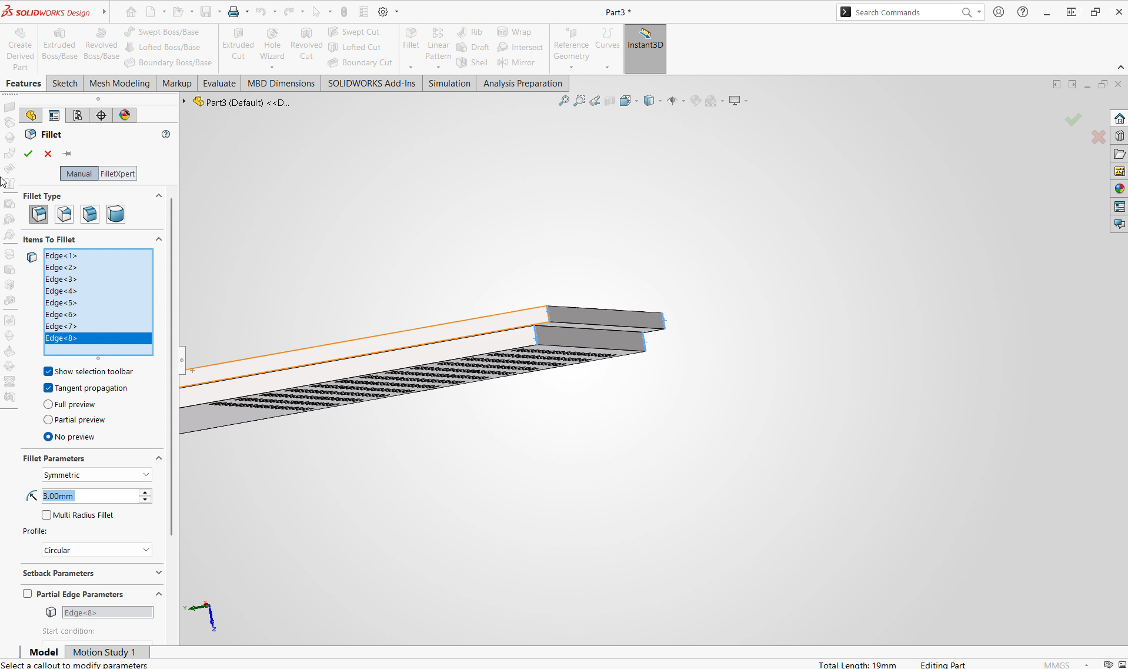Select Manual fillet mode
The width and height of the screenshot is (1128, 669).
[x=79, y=174]
